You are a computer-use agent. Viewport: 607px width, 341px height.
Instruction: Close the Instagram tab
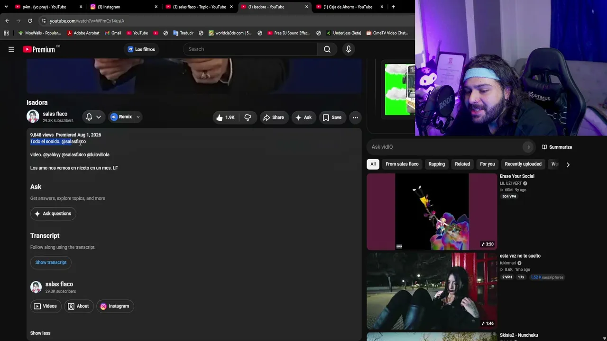tap(156, 7)
